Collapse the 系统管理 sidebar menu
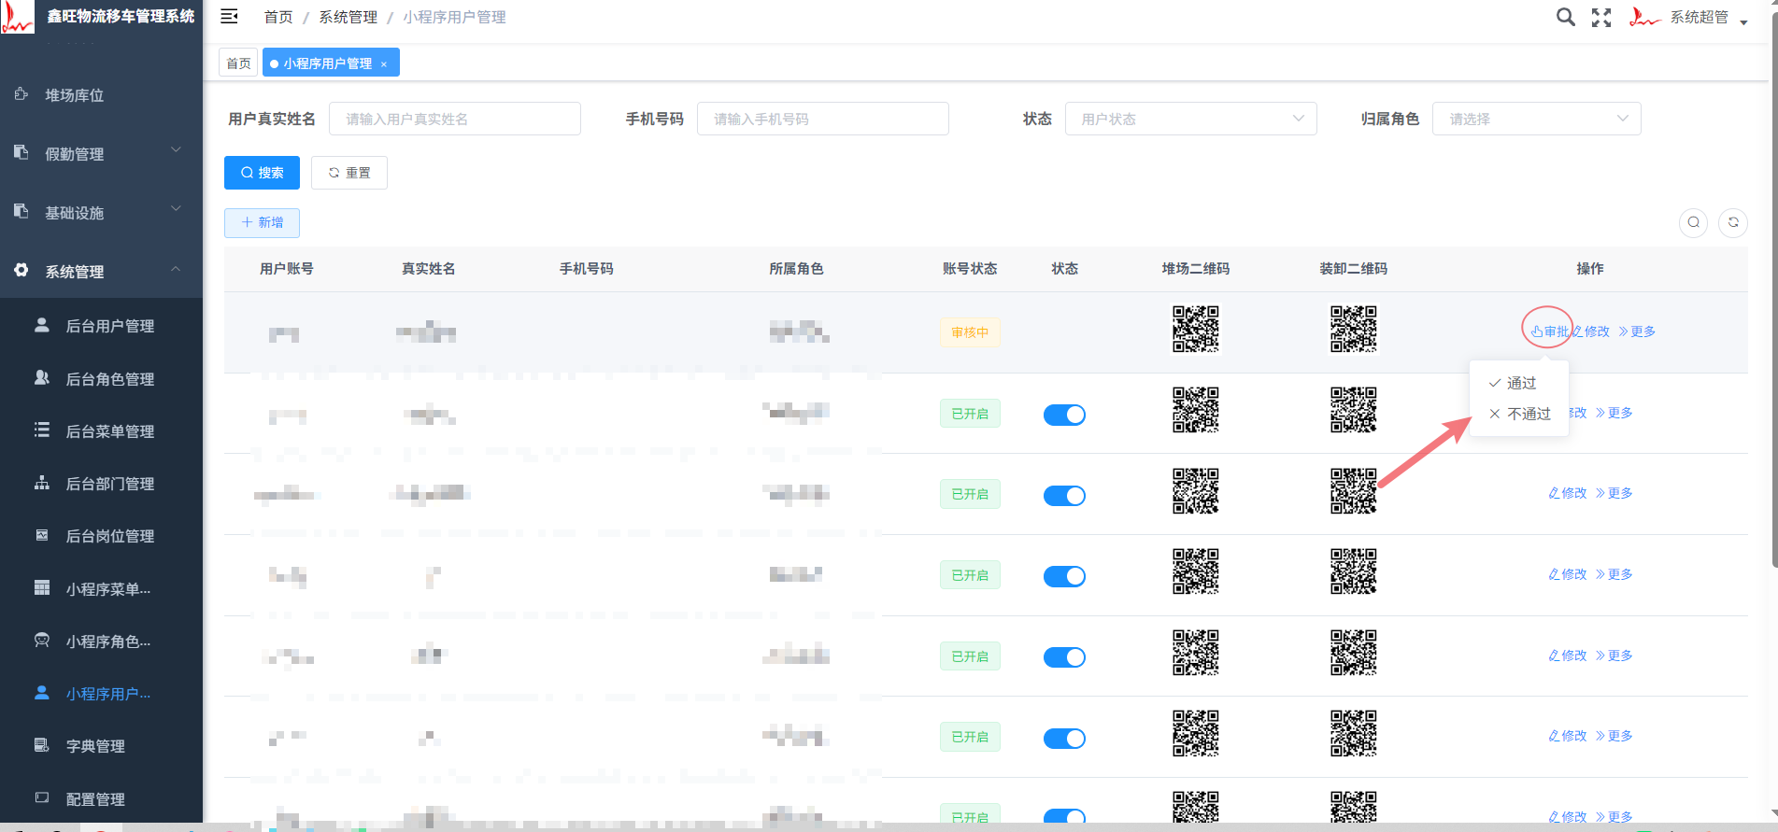The image size is (1778, 832). pyautogui.click(x=101, y=272)
